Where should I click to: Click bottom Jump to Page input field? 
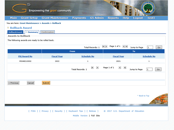tap(149, 69)
